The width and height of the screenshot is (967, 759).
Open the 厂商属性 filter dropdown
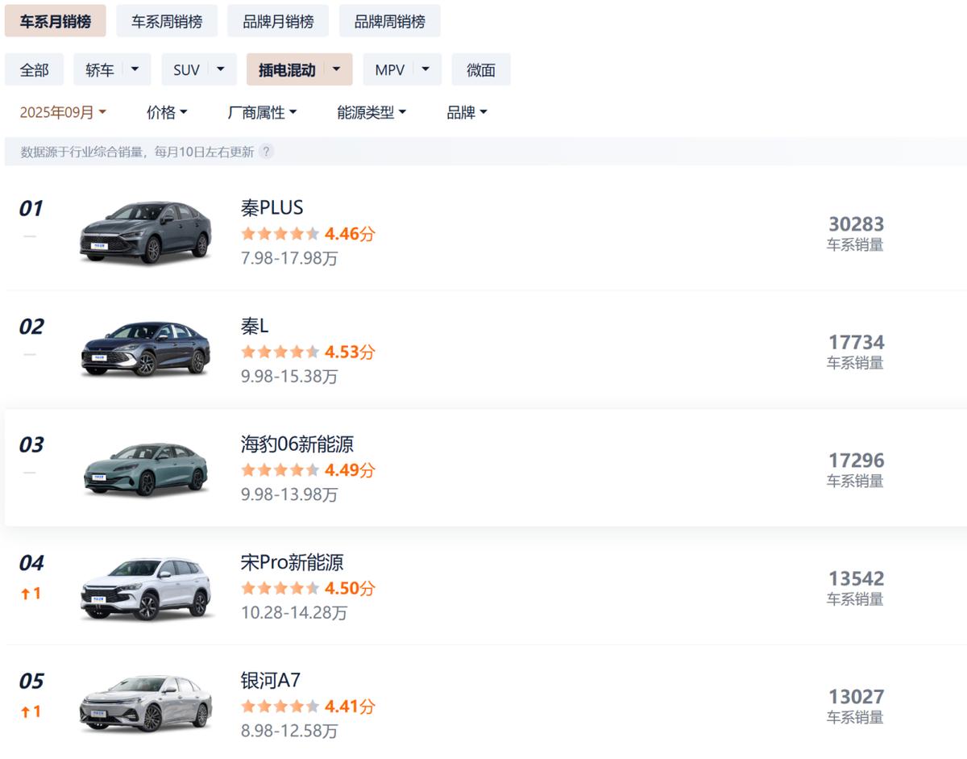coord(262,113)
